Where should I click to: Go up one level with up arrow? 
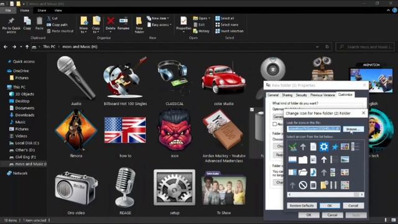point(27,47)
